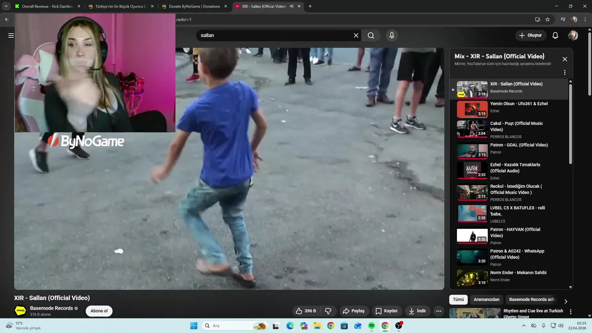Open YouTube notifications bell
This screenshot has width=592, height=333.
coord(555,35)
